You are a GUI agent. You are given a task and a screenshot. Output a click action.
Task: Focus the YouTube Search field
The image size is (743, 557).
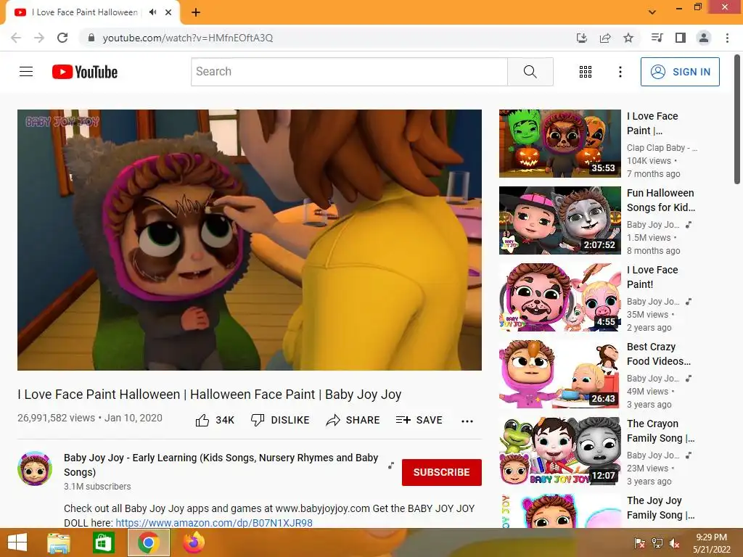click(x=349, y=72)
